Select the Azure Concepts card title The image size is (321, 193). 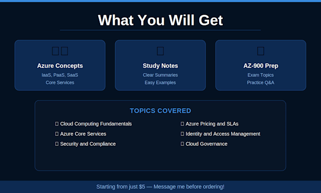(60, 66)
